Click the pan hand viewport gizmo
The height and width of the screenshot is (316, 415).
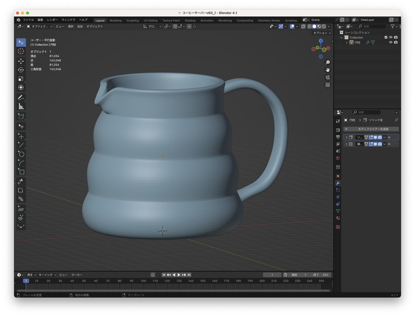click(x=328, y=69)
